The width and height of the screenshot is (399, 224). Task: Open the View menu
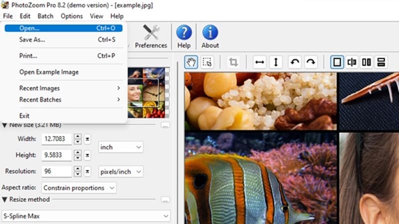(96, 16)
